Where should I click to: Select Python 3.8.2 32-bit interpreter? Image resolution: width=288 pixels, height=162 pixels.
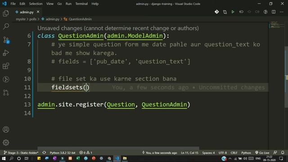tap(63, 153)
